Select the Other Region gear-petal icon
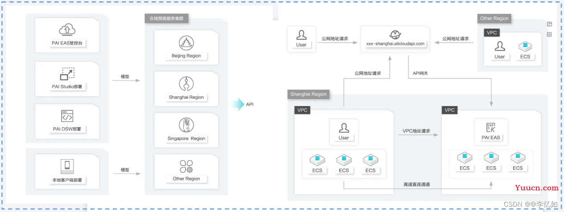This screenshot has width=564, height=212. point(186,167)
